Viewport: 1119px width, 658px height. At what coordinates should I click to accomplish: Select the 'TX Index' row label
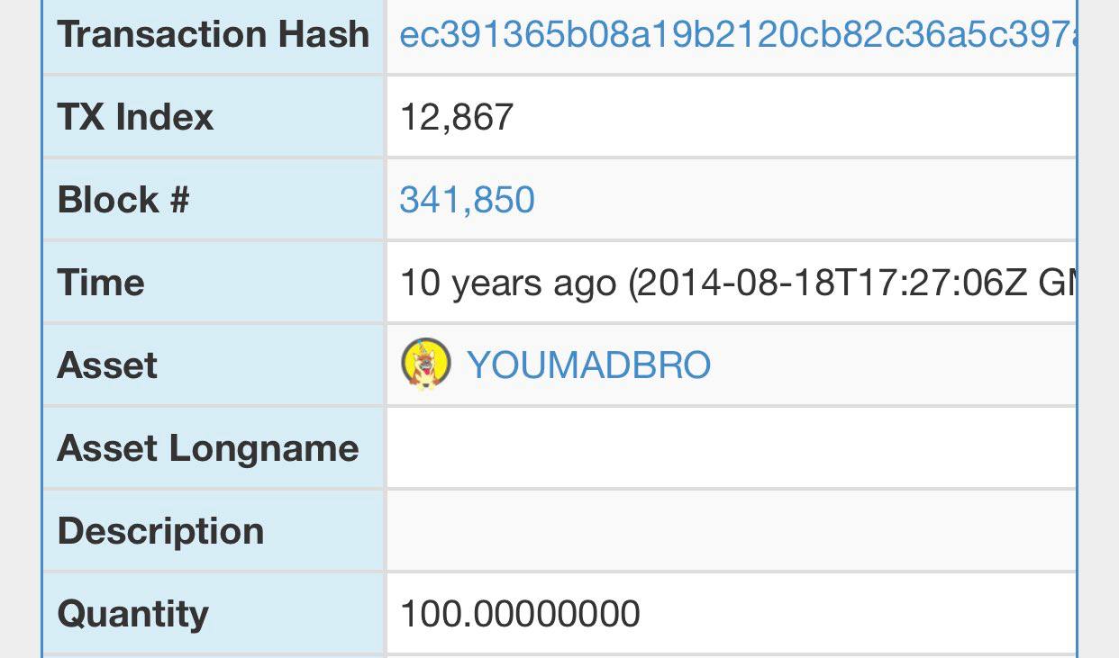tap(135, 117)
